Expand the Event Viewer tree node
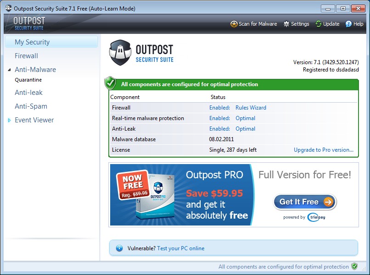 [9, 120]
